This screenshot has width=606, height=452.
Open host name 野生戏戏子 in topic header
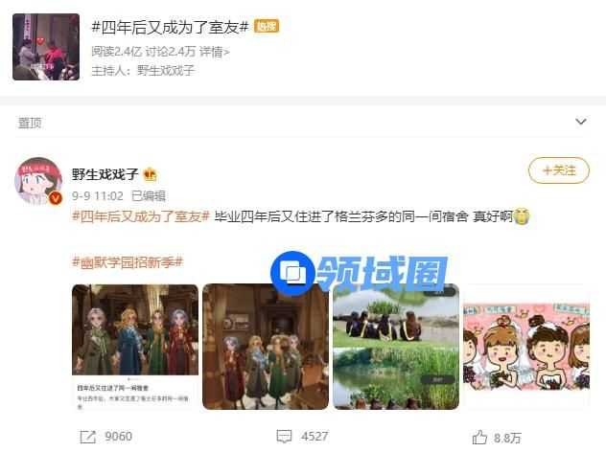point(166,70)
